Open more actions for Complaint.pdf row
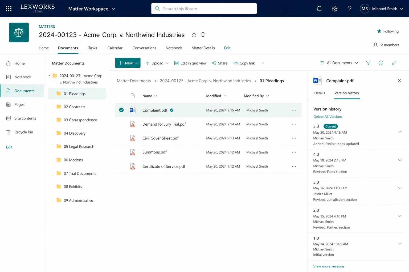 (294, 110)
